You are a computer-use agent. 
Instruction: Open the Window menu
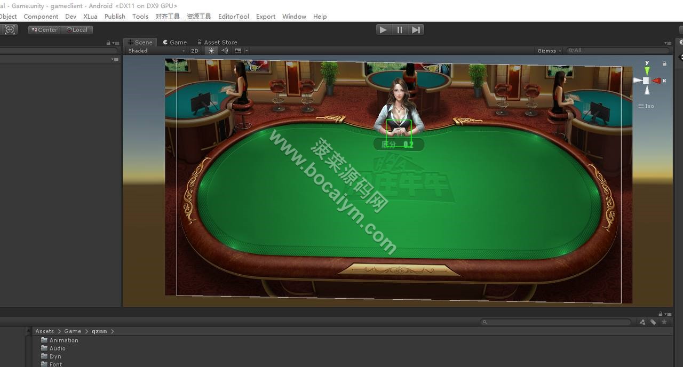(x=294, y=17)
